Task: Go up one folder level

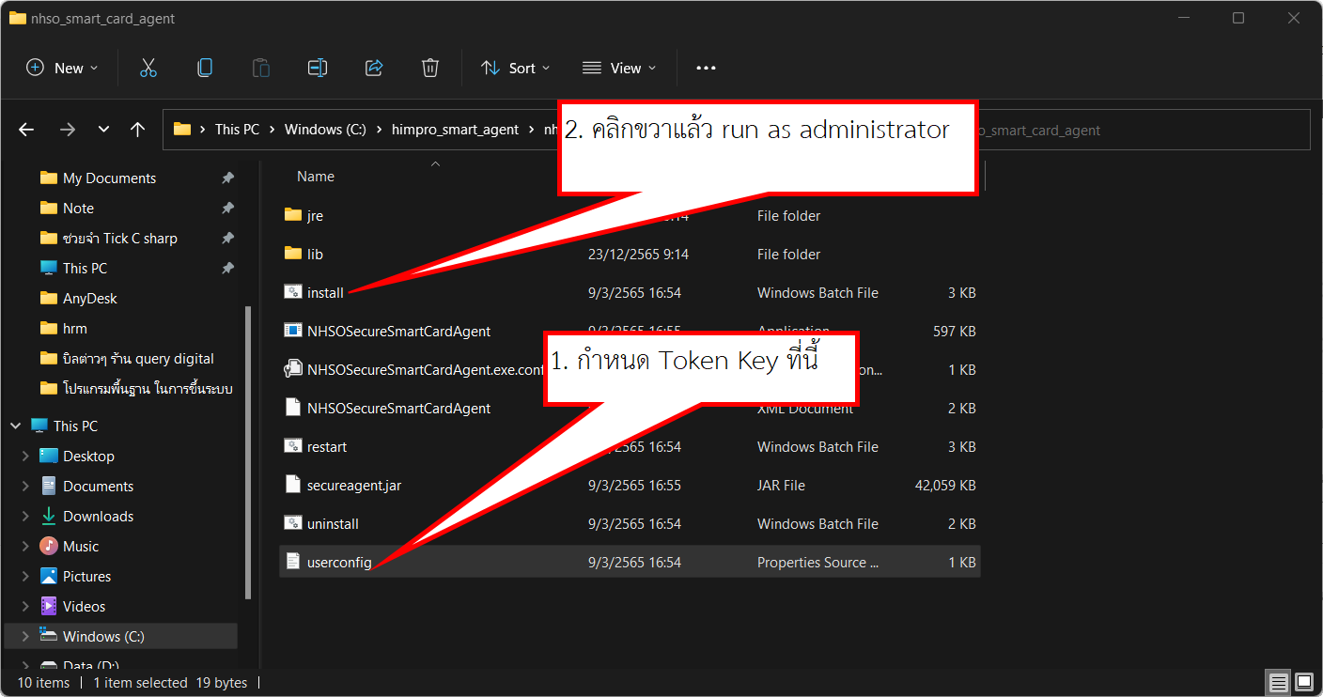Action: pyautogui.click(x=137, y=129)
